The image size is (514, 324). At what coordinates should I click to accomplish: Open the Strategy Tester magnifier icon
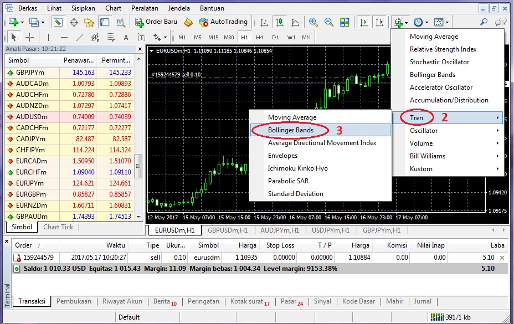[120, 22]
